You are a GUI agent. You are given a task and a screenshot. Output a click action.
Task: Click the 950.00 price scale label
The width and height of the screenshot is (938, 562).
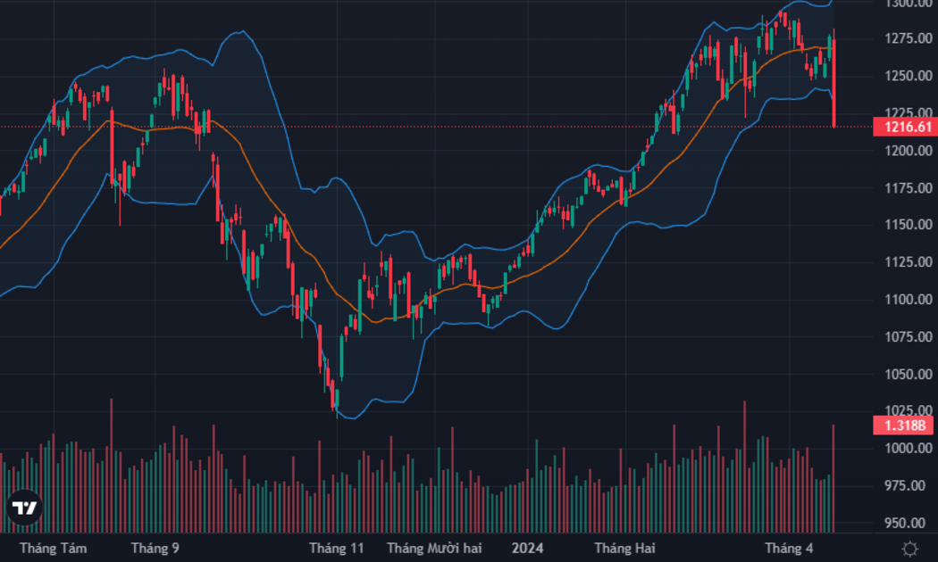[909, 523]
